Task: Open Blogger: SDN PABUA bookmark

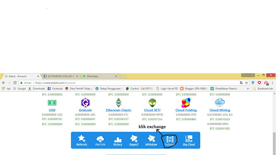Action: click(194, 89)
